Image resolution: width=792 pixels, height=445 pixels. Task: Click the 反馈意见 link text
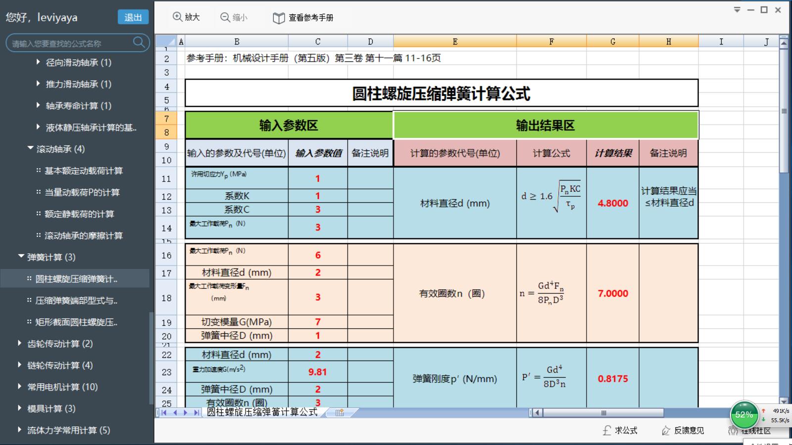(x=689, y=431)
